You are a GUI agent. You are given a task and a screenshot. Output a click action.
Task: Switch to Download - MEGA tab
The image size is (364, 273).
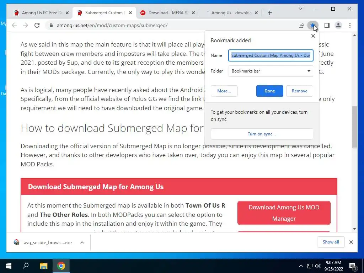point(167,13)
